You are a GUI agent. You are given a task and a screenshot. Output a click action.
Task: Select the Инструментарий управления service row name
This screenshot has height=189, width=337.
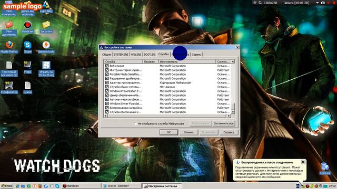click(126, 70)
